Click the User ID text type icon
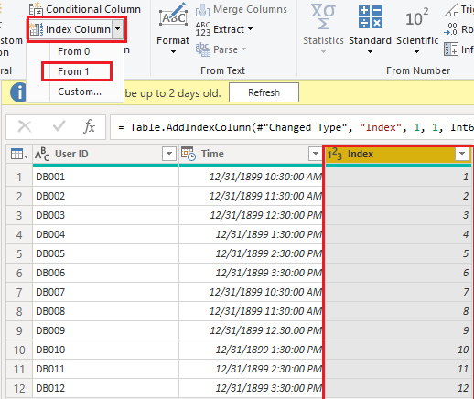The image size is (474, 399). [42, 154]
